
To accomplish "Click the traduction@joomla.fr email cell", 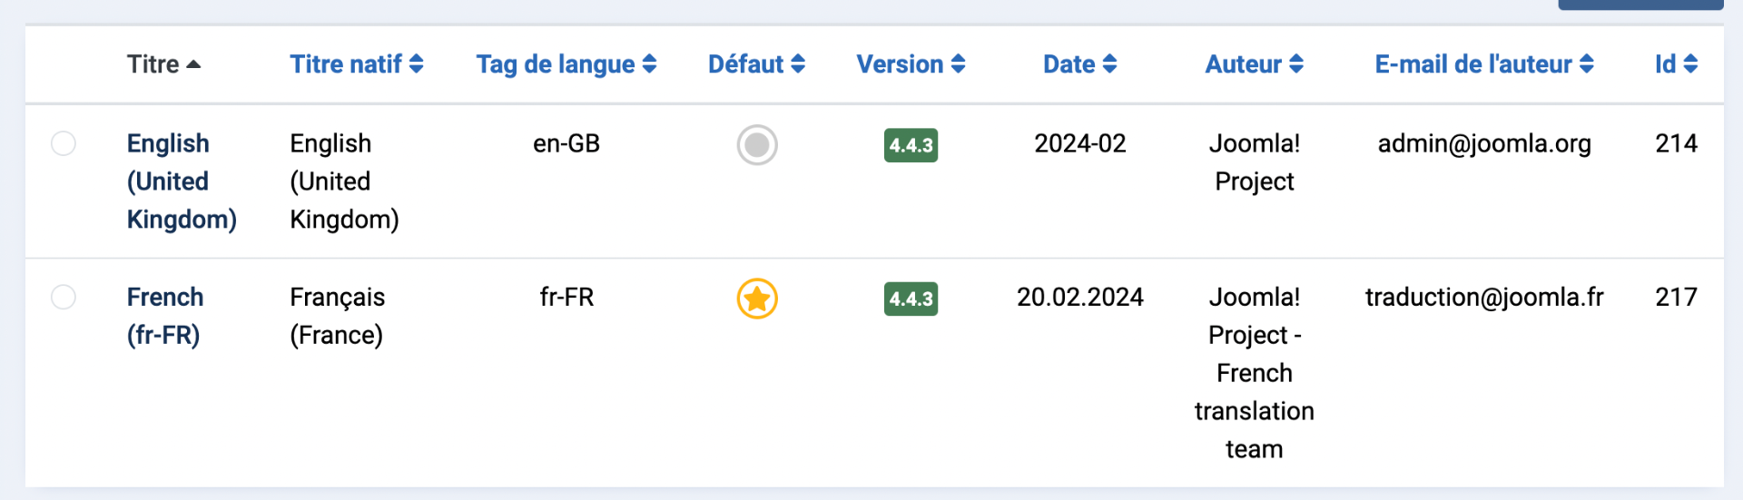I will (1484, 297).
